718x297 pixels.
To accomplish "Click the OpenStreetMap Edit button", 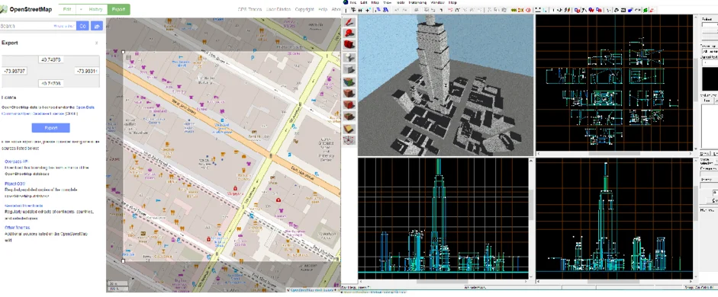I will [67, 9].
